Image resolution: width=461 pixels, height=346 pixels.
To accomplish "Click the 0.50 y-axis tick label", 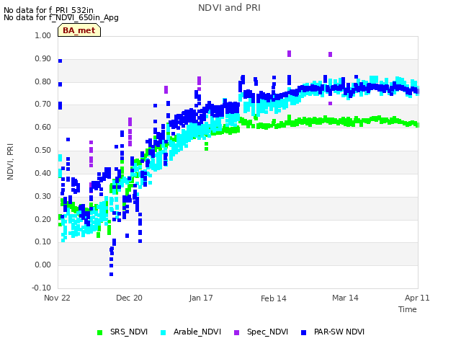I will click(x=43, y=150).
